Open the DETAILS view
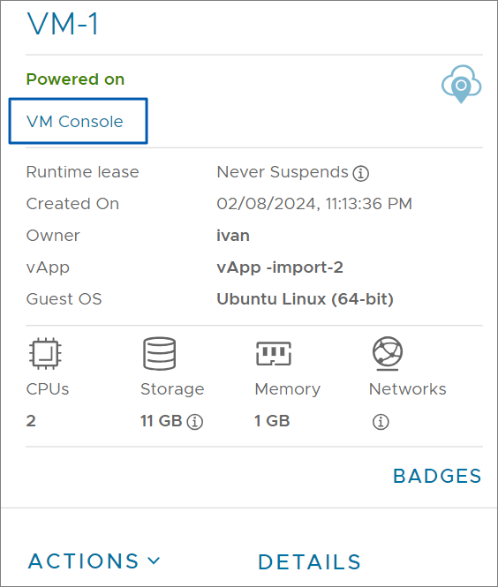The height and width of the screenshot is (587, 498). [309, 562]
